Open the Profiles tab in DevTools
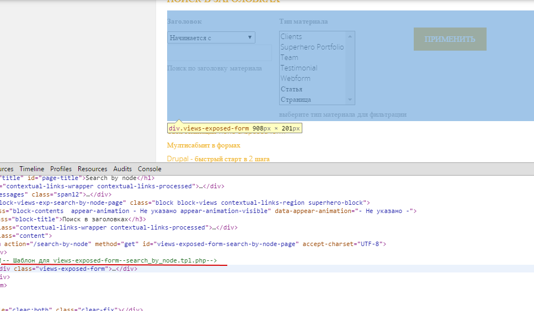534x311 pixels. click(61, 169)
